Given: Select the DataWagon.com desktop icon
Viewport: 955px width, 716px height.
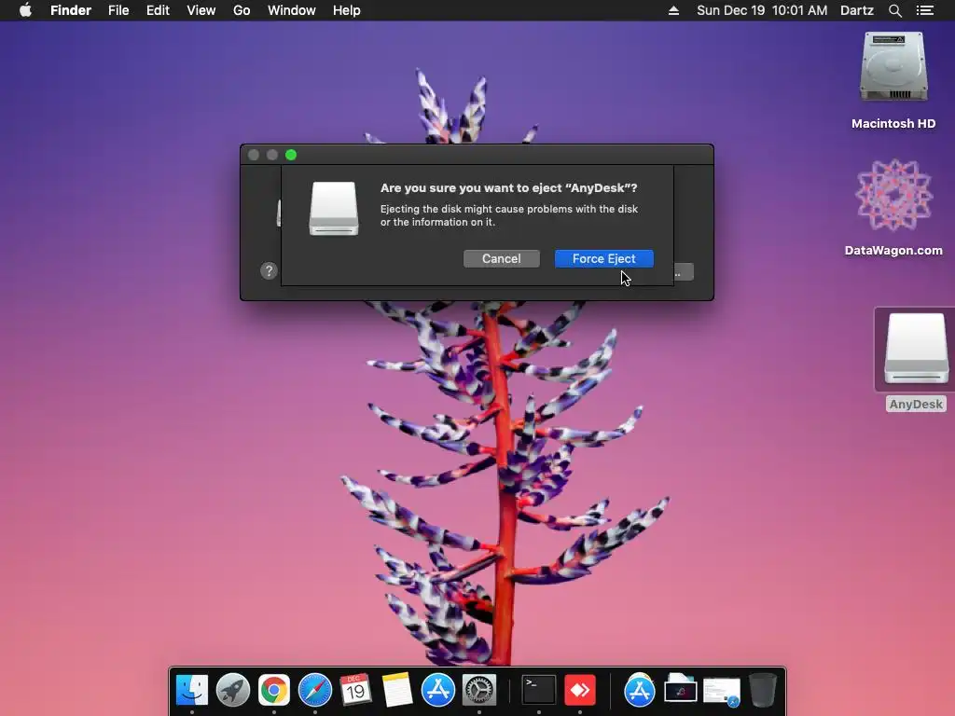Looking at the screenshot, I should coord(893,195).
